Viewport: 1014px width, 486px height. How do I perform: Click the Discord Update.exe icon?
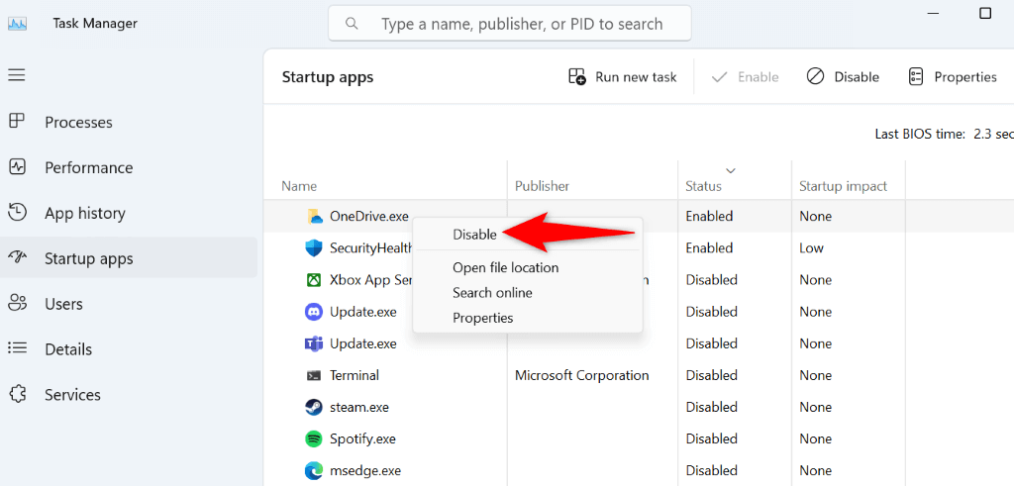[x=314, y=312]
